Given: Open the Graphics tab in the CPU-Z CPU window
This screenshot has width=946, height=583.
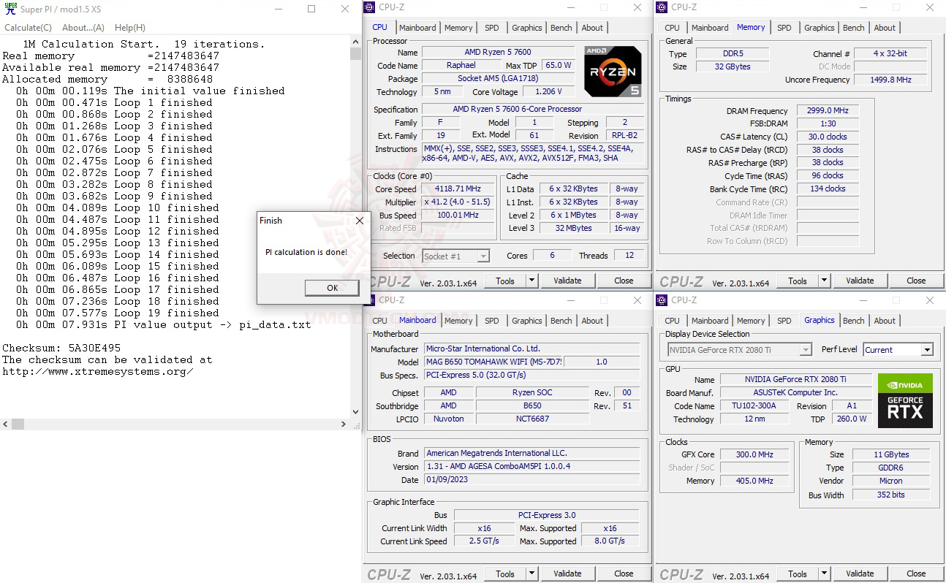Looking at the screenshot, I should click(x=527, y=28).
